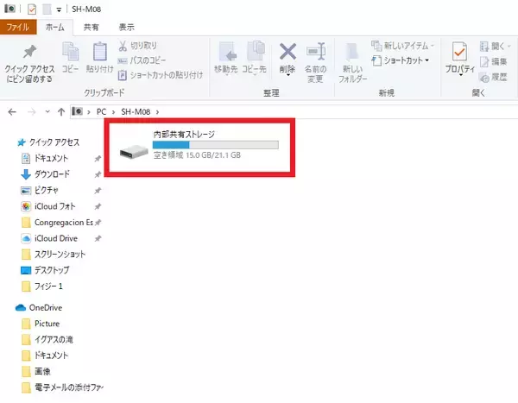This screenshot has height=403, width=518.
Task: Select Quick Access (クイック アクセス) star item
Action: click(48, 142)
